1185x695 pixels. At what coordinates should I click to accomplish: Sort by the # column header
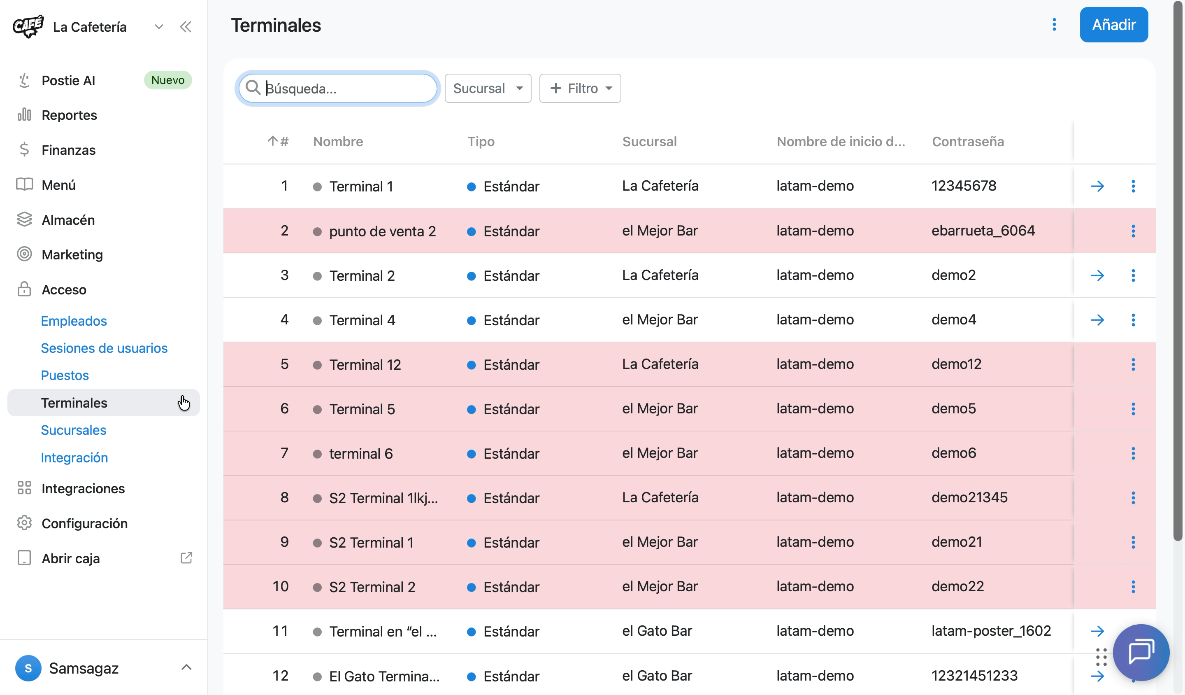[278, 141]
